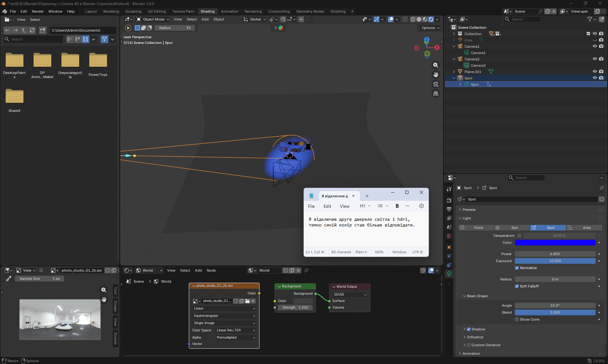
Task: Click the pan hand icon in viewport
Action: [436, 75]
